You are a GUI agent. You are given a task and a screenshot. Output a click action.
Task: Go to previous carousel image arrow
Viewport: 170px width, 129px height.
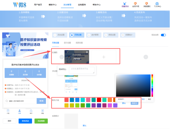tap(62, 57)
